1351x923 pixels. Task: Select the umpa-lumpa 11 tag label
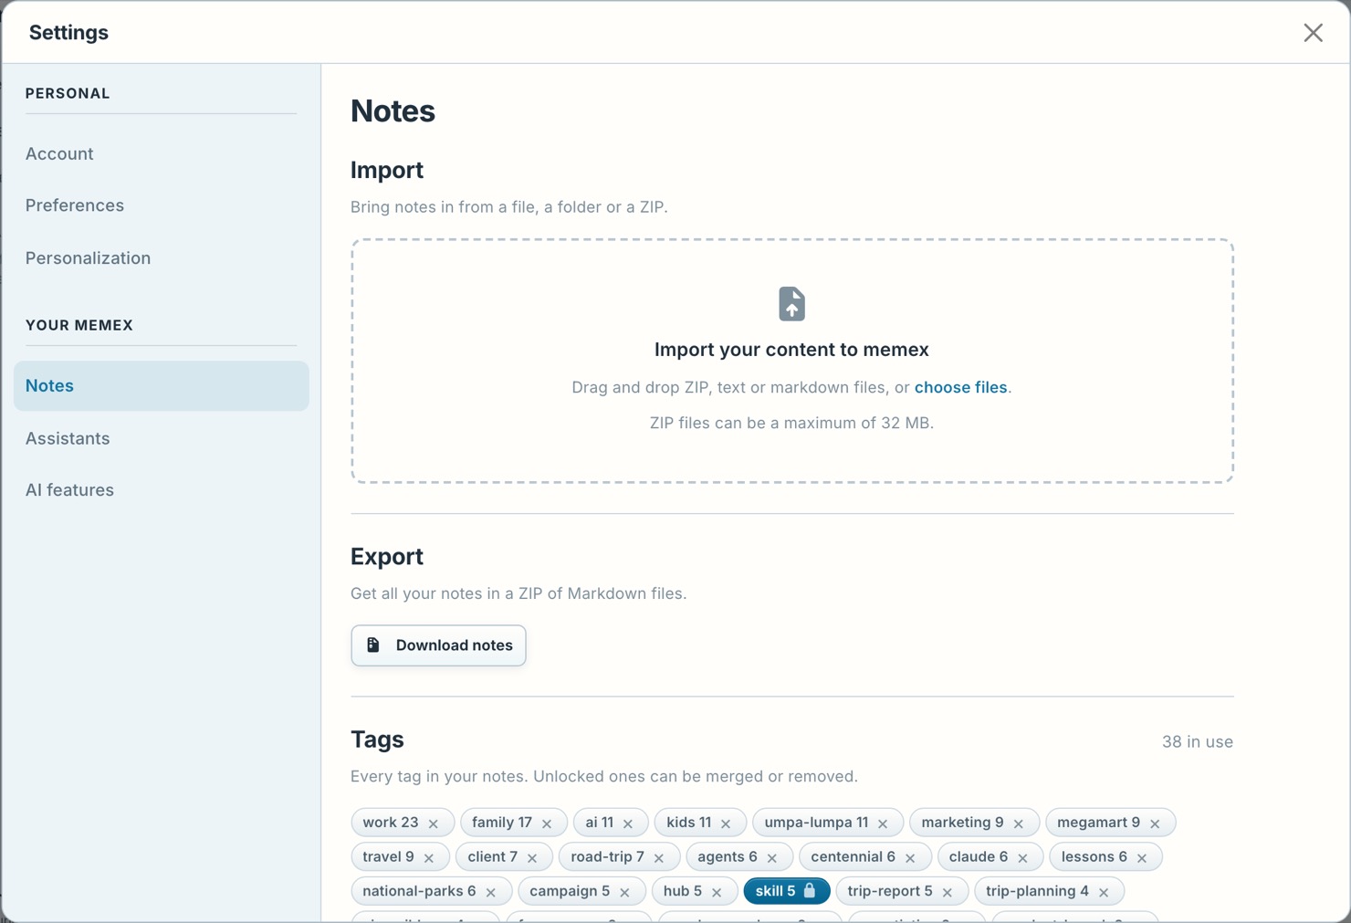point(816,823)
